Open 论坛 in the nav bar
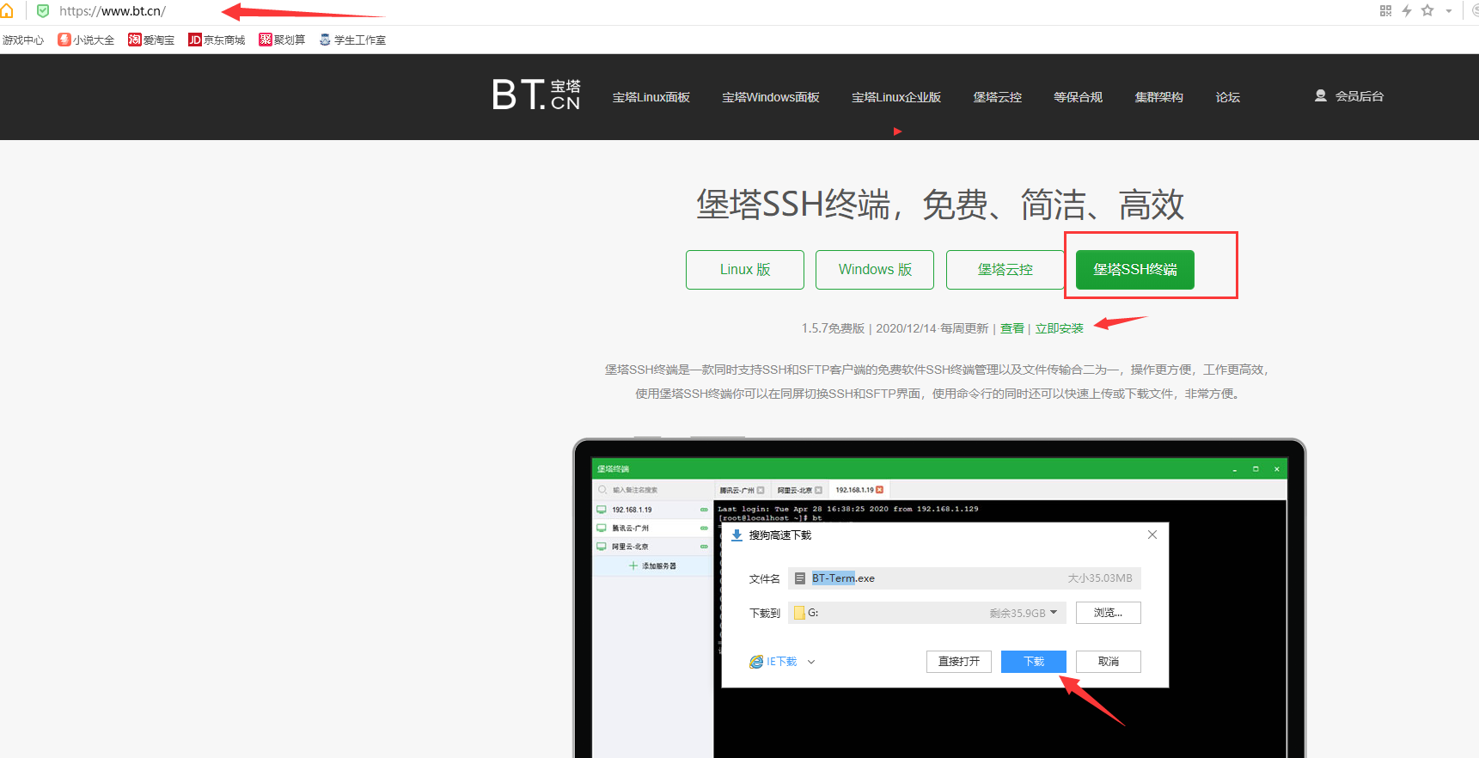 click(x=1228, y=97)
